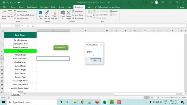187x105 pixels.
Task: Select the Emp_Name header cell
Action: tap(20, 35)
